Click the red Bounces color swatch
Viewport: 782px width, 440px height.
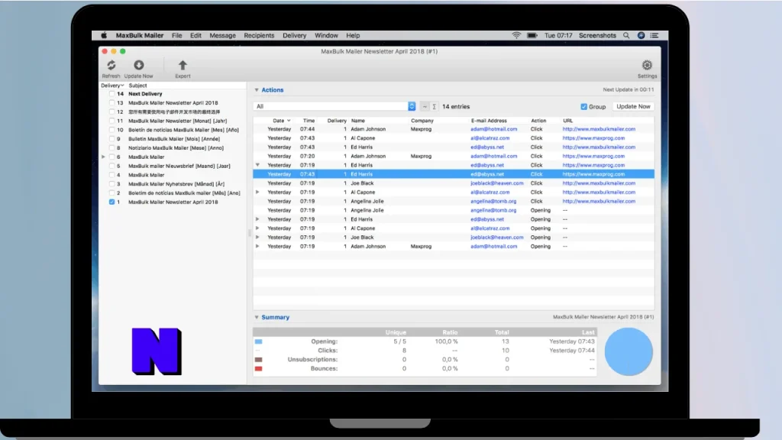(258, 369)
